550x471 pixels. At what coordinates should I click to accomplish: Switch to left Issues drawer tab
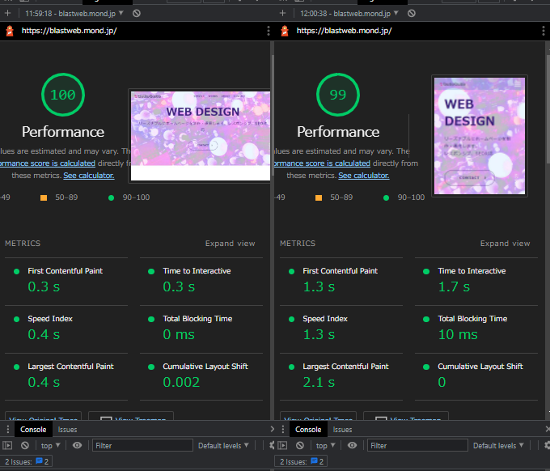[67, 429]
